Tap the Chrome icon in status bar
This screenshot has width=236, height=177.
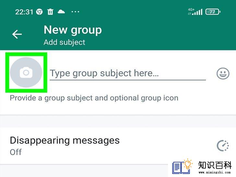tap(39, 12)
